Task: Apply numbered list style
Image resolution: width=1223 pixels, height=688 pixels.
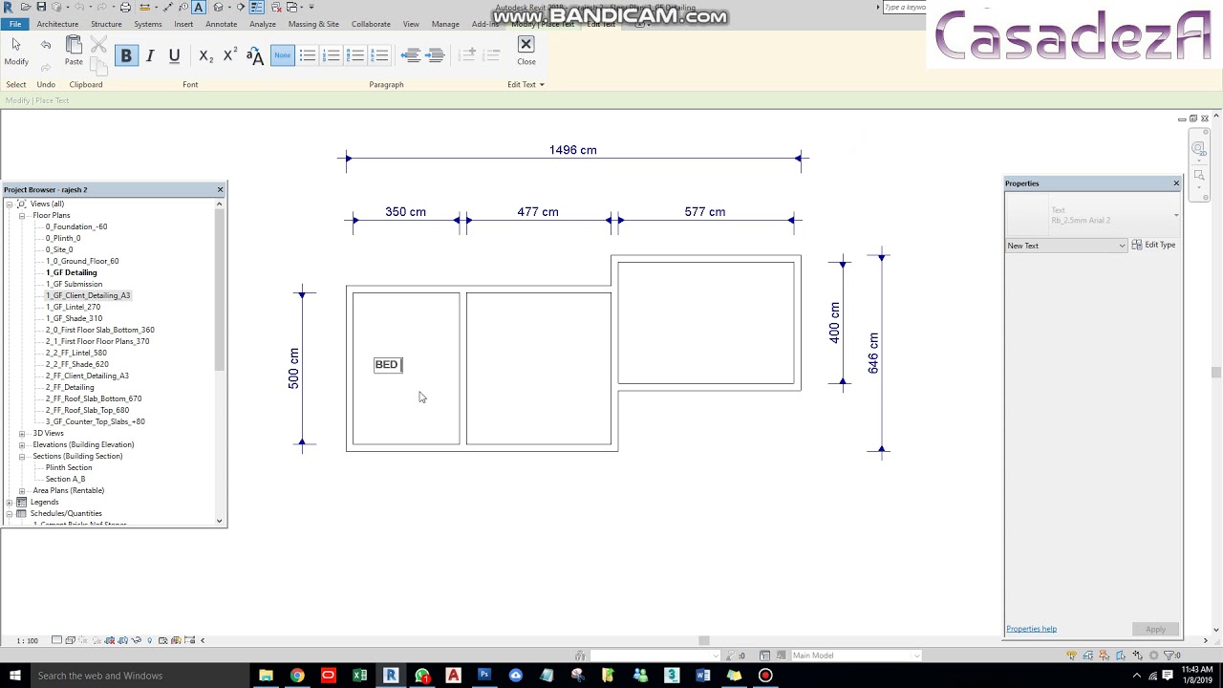Action: (x=332, y=55)
